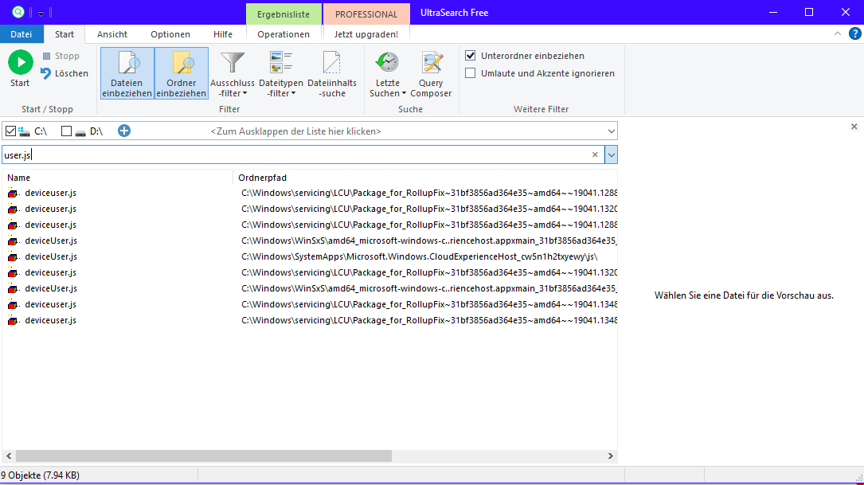Switch to the Ansicht tab
The width and height of the screenshot is (864, 485).
[x=112, y=34]
